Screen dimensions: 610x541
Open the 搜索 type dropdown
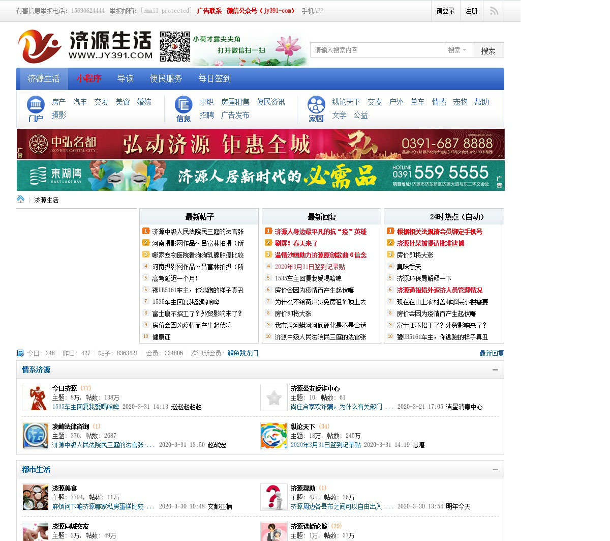tap(457, 50)
